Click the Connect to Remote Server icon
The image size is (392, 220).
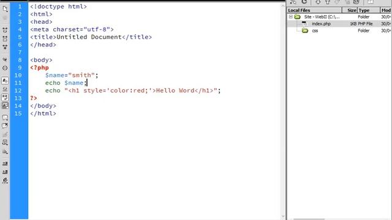click(x=293, y=2)
